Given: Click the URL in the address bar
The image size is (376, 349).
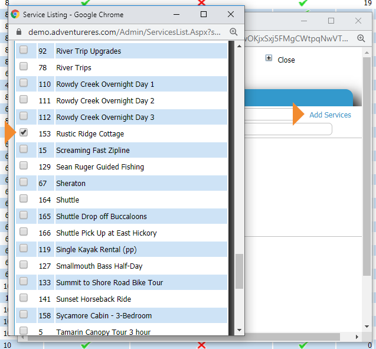Looking at the screenshot, I should 124,32.
